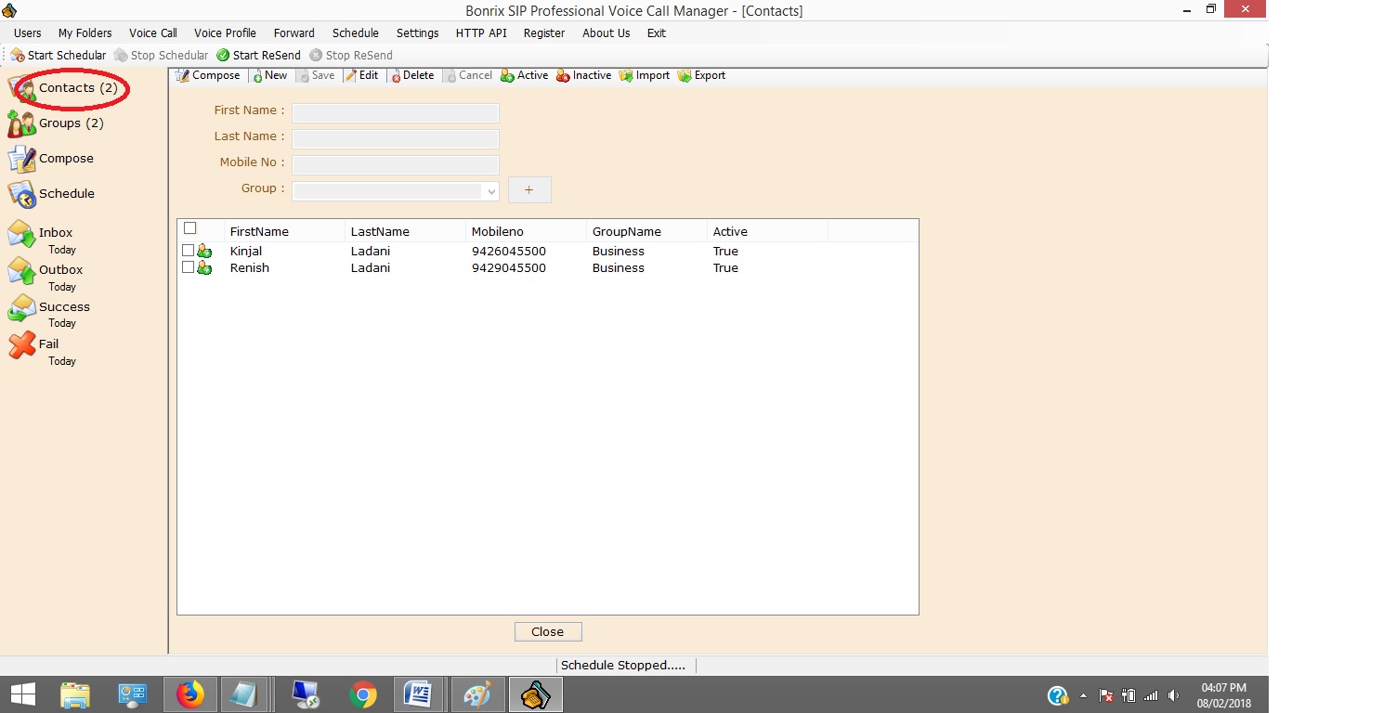
Task: Open Inbox Today folder
Action: (42, 240)
